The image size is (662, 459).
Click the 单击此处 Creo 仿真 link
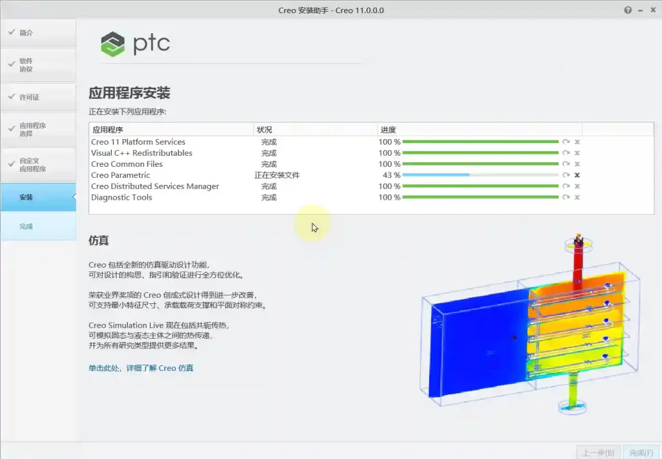[x=141, y=368]
